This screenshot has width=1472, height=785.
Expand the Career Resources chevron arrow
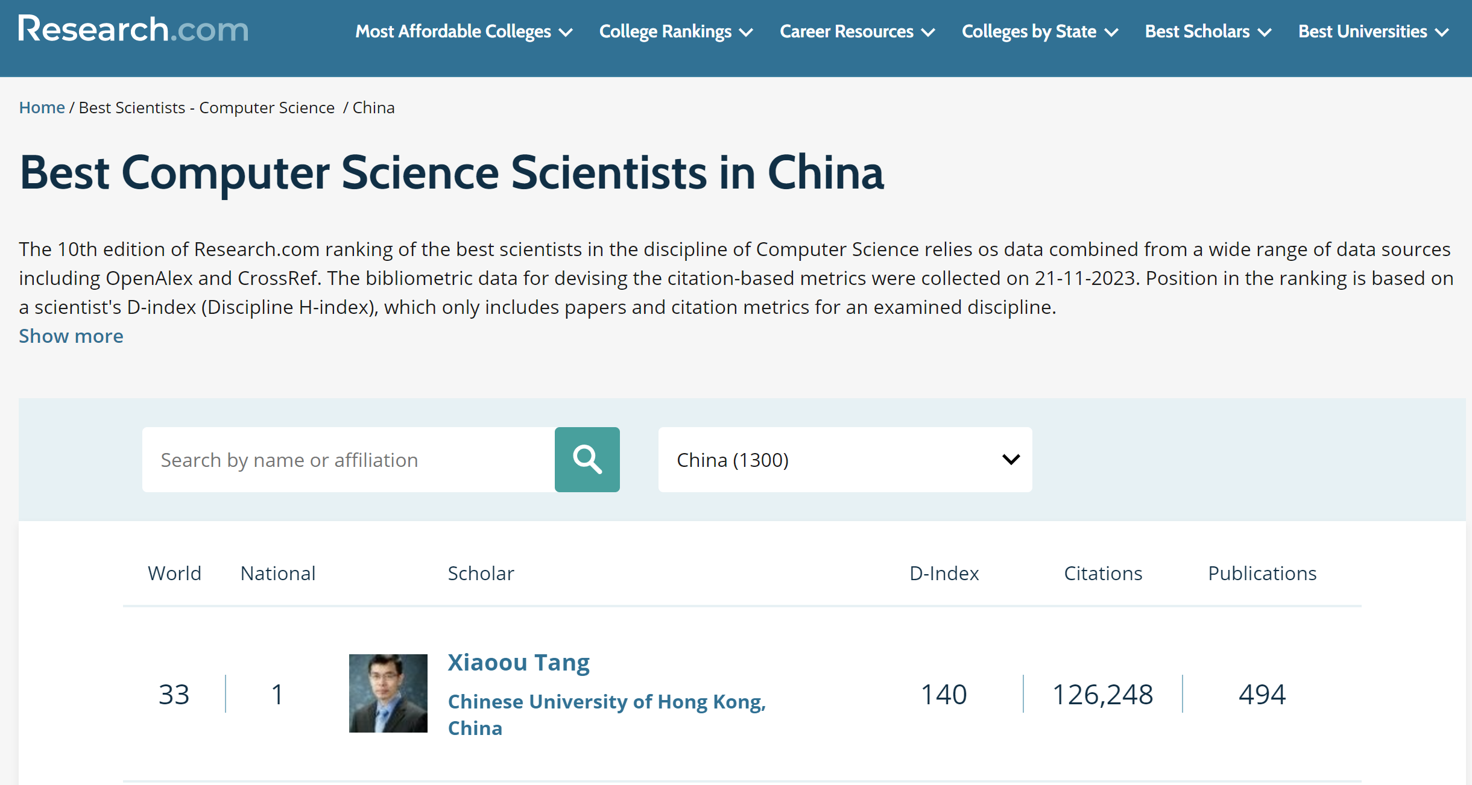point(928,33)
